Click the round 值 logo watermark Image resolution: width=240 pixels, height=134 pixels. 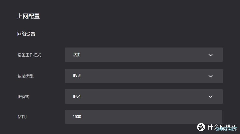(x=201, y=127)
